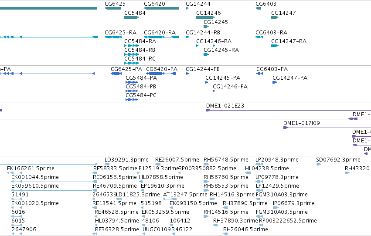The image size is (371, 236).
Task: Select the SD07692.3prime EST label
Action: pyautogui.click(x=338, y=160)
